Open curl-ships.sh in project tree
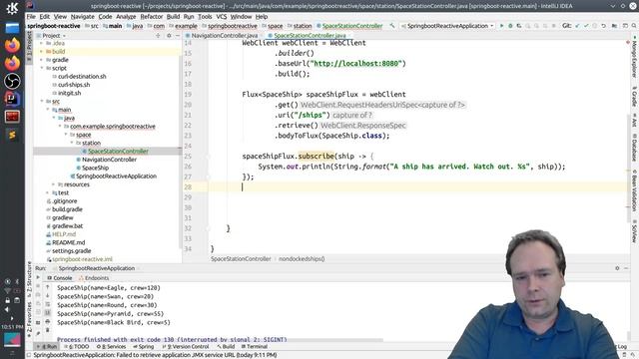 (73, 85)
